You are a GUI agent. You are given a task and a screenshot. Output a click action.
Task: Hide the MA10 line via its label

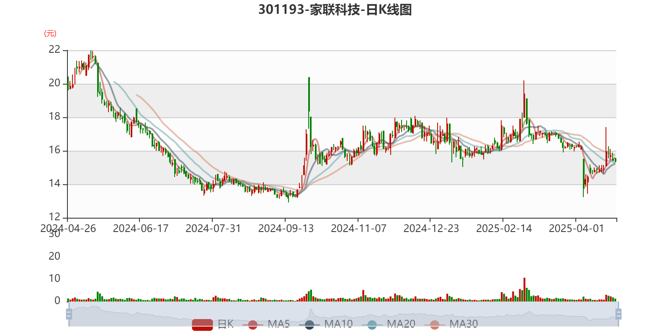pos(338,324)
